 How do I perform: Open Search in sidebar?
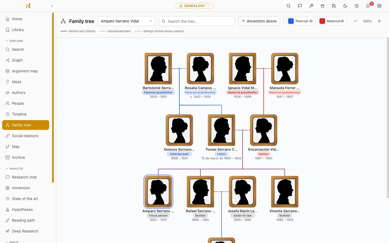pyautogui.click(x=26, y=50)
